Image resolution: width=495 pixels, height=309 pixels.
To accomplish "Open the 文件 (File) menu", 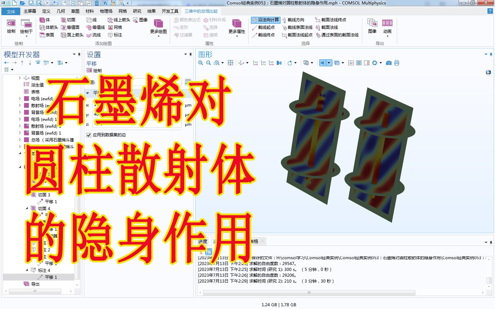I will (x=11, y=11).
